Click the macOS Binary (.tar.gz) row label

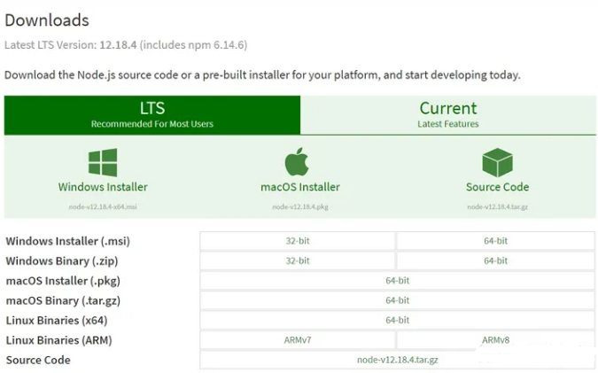click(63, 301)
